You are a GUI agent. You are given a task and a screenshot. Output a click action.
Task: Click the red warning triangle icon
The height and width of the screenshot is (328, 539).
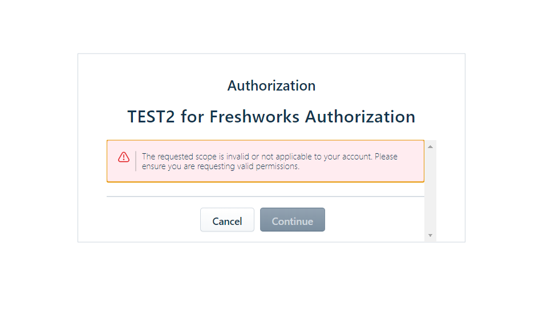(124, 157)
